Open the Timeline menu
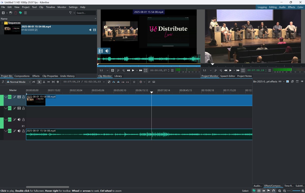 (50, 7)
